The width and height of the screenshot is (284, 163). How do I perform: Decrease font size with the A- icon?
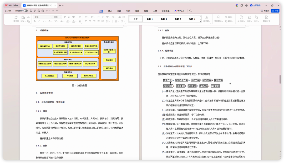pyautogui.click(x=69, y=17)
